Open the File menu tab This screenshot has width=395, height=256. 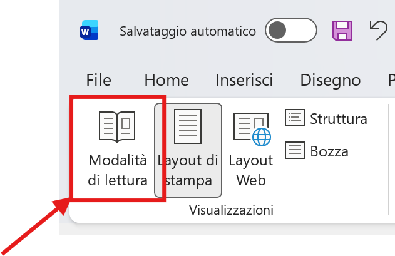pyautogui.click(x=98, y=80)
